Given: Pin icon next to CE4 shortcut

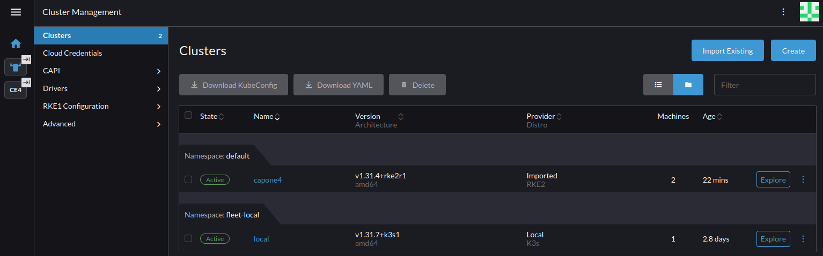Looking at the screenshot, I should click(26, 82).
